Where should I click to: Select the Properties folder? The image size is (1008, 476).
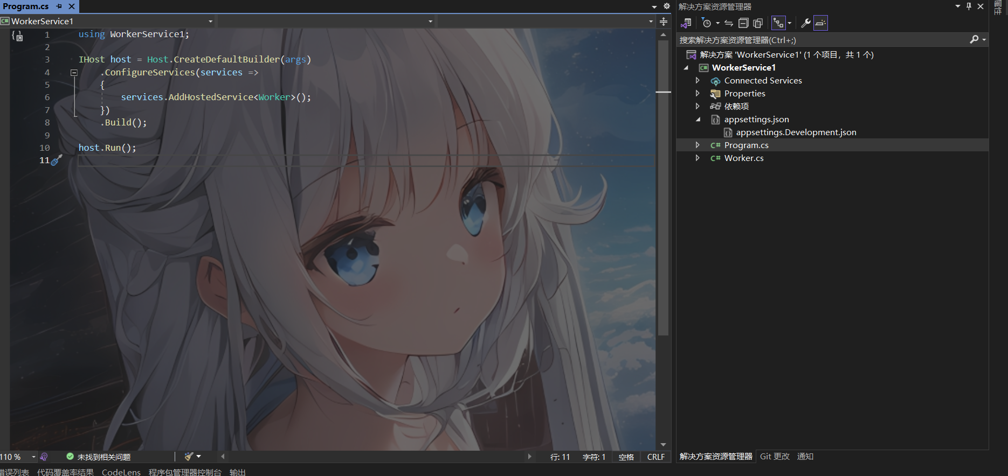[744, 94]
